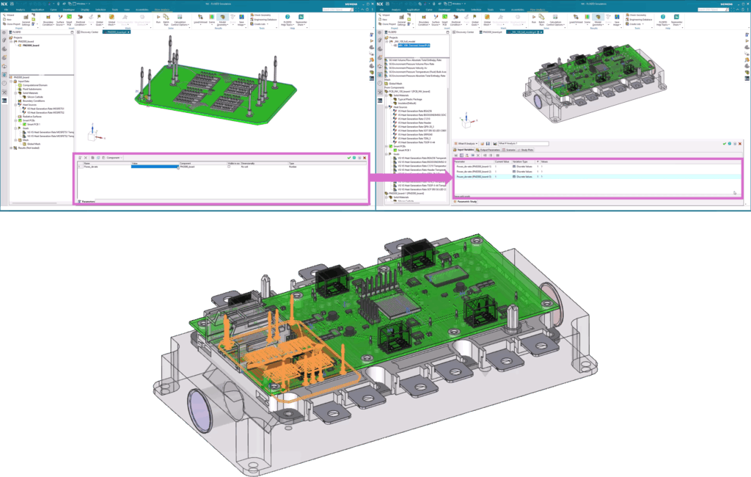Click Model Geometry in the left NX window
Image resolution: width=751 pixels, height=477 pixels.
[x=223, y=20]
